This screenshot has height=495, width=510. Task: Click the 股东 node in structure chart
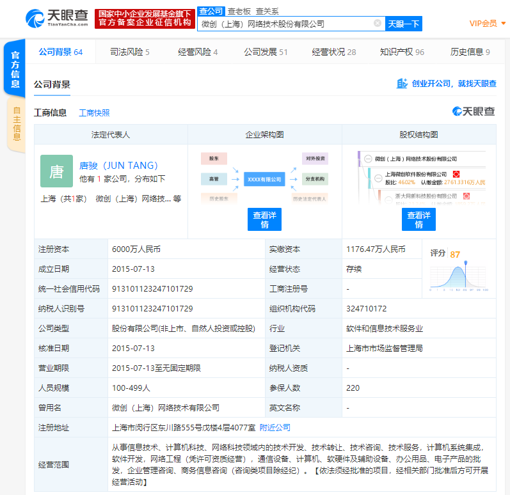click(x=214, y=159)
